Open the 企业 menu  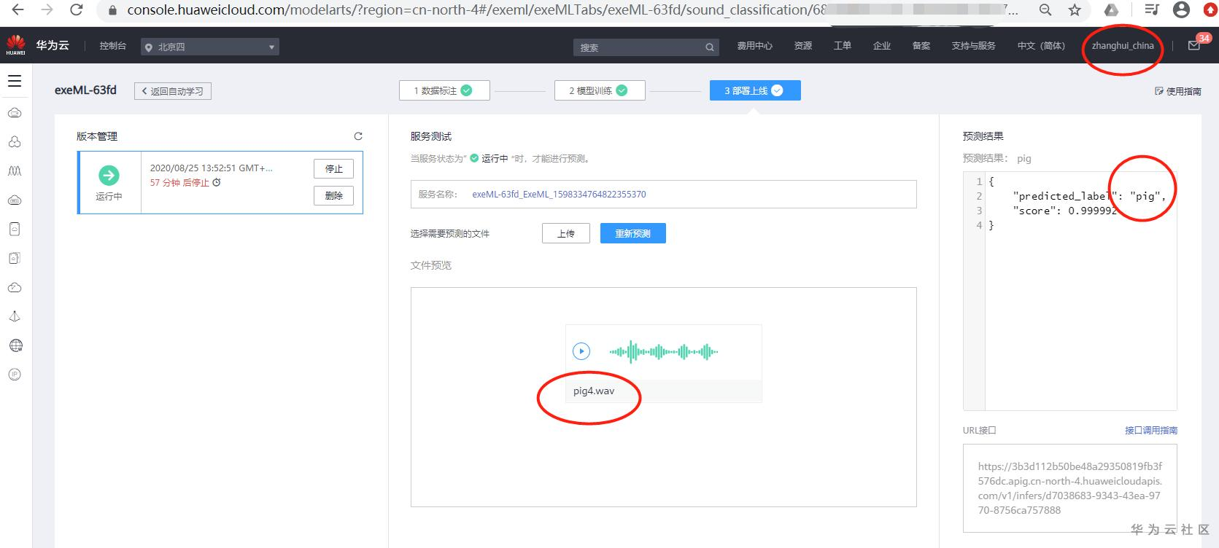[x=882, y=46]
